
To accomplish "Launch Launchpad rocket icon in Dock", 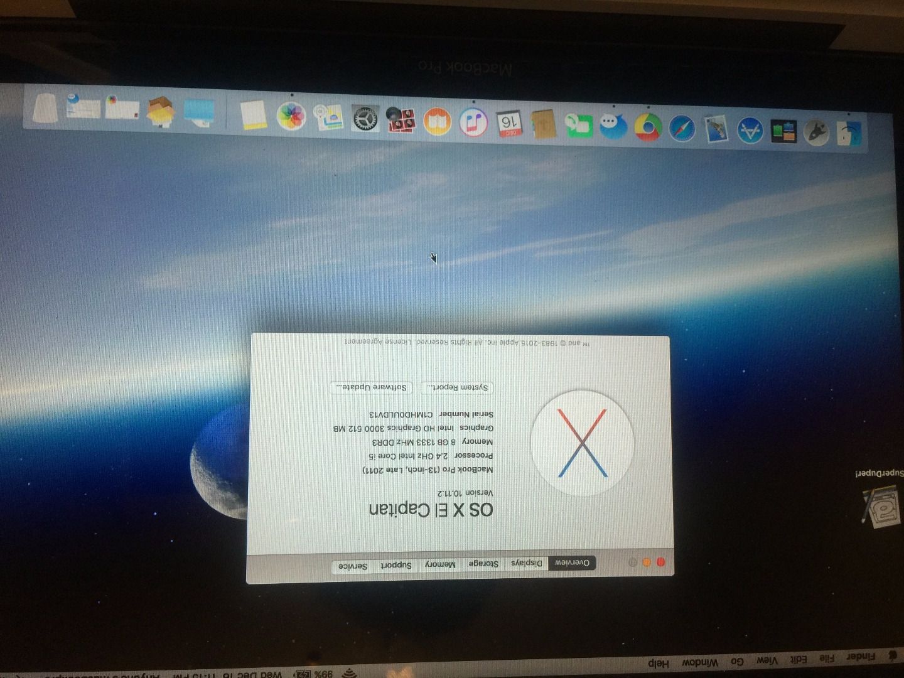I will pos(817,132).
